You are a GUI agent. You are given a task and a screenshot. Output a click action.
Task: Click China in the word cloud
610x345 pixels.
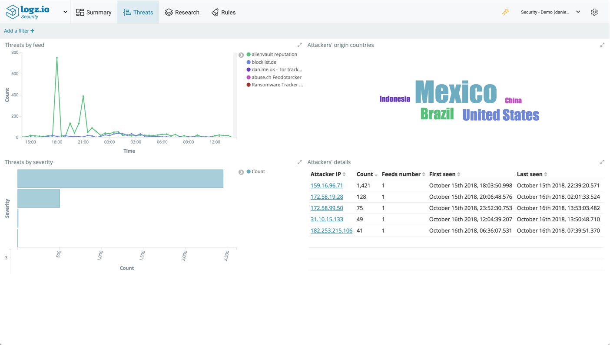(x=513, y=100)
